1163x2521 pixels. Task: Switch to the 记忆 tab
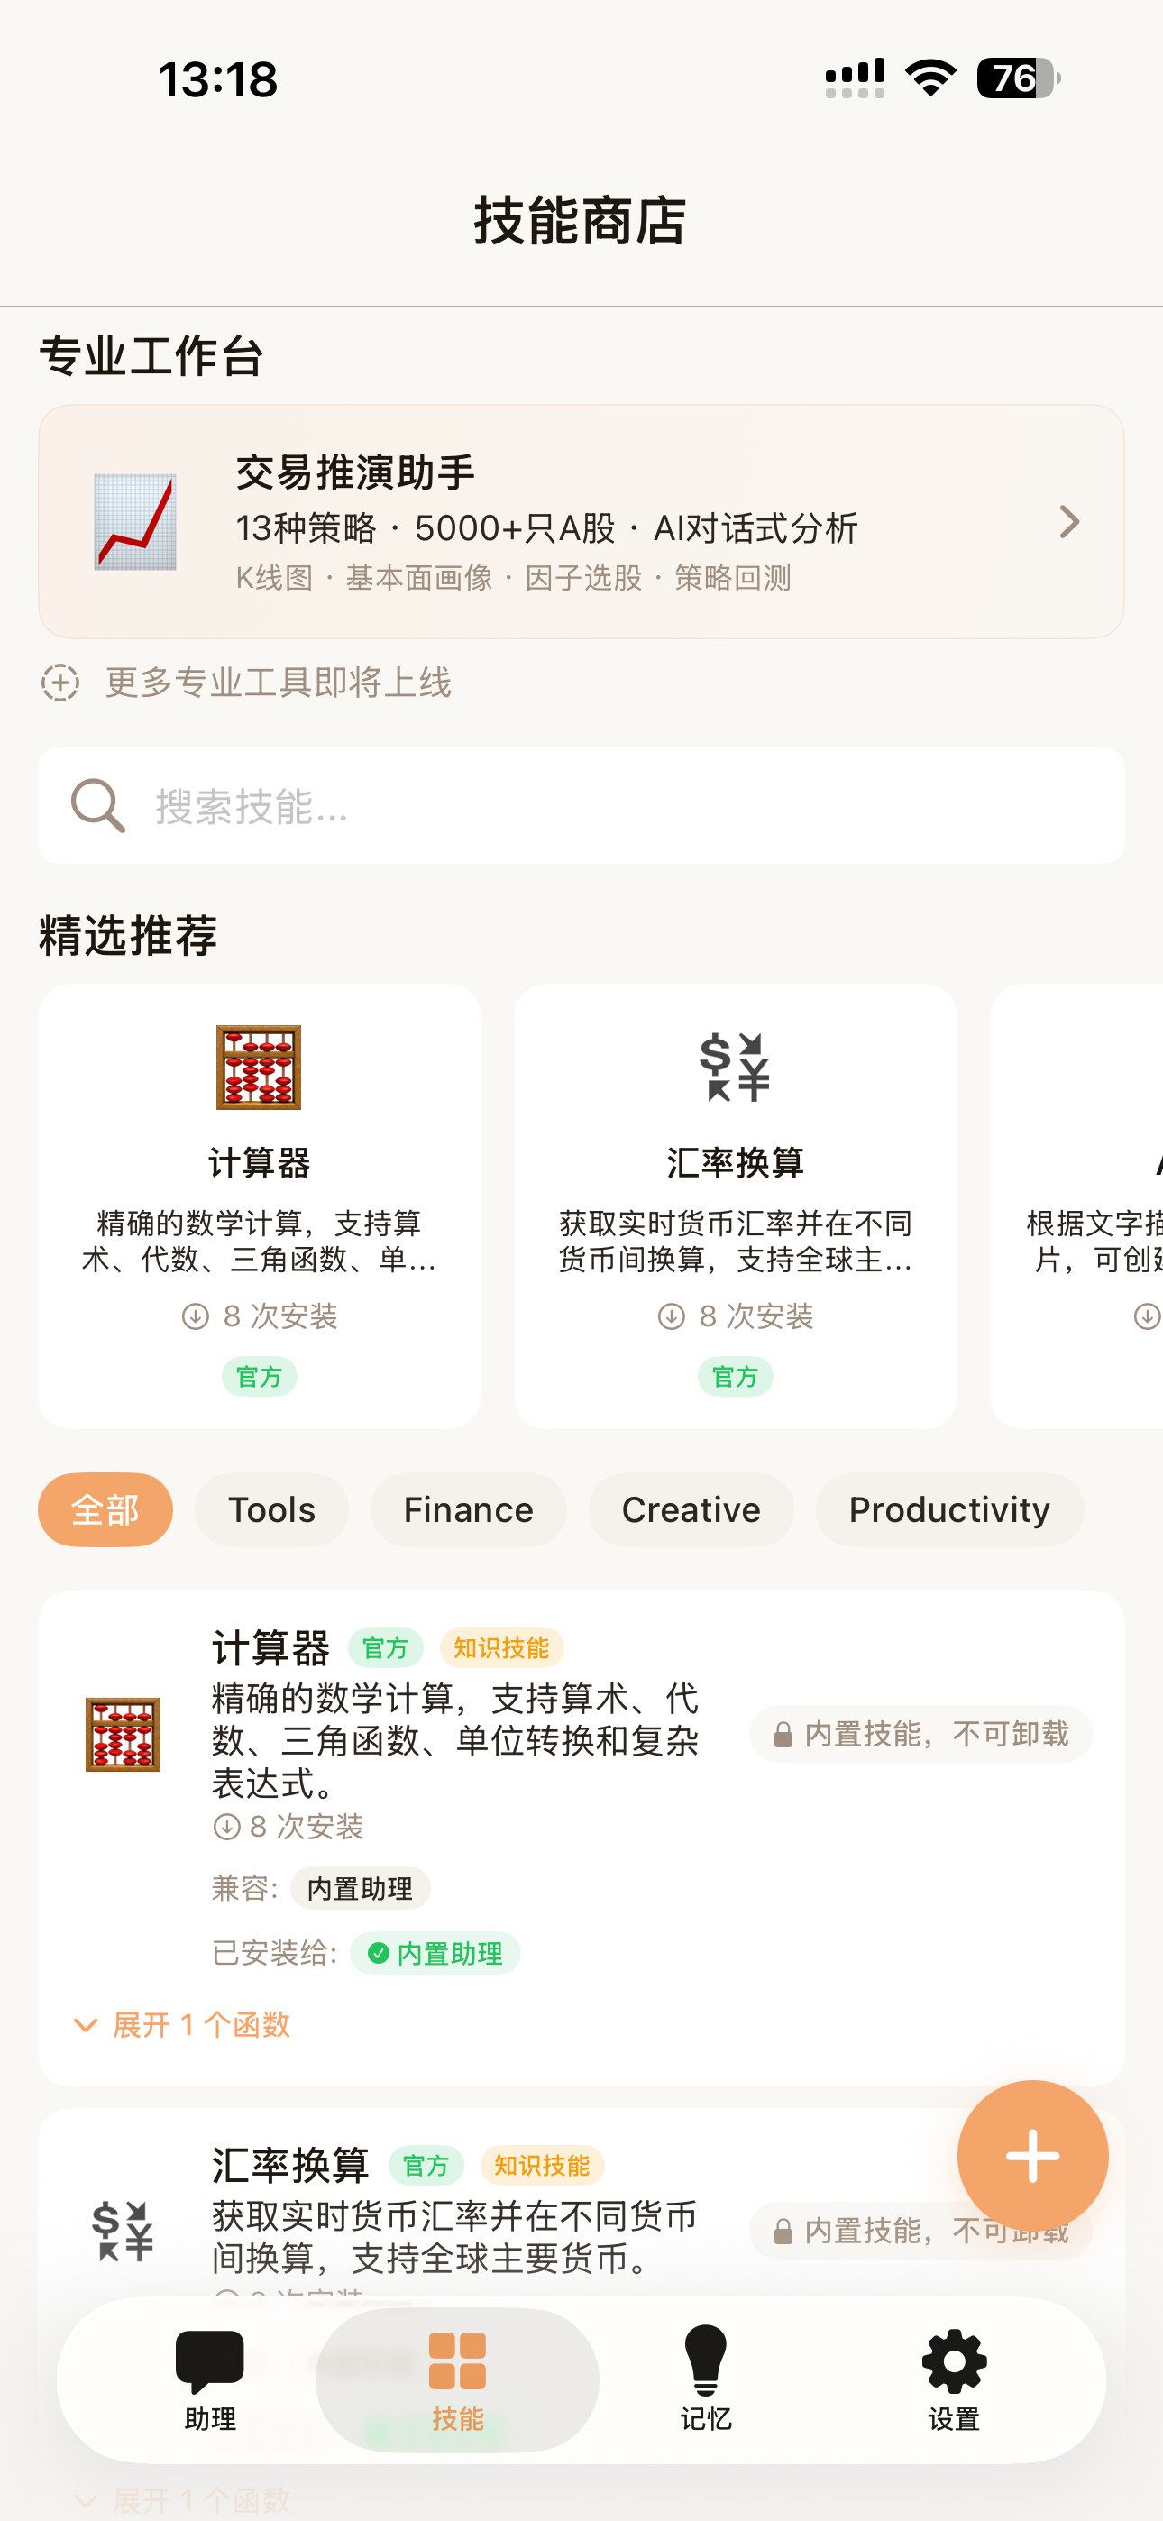point(706,2380)
